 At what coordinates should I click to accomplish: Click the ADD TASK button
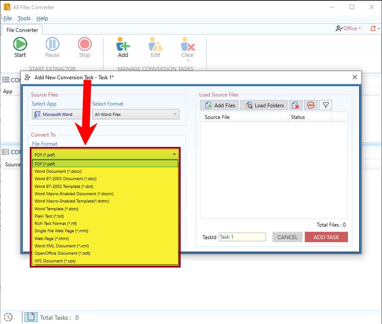tap(326, 237)
